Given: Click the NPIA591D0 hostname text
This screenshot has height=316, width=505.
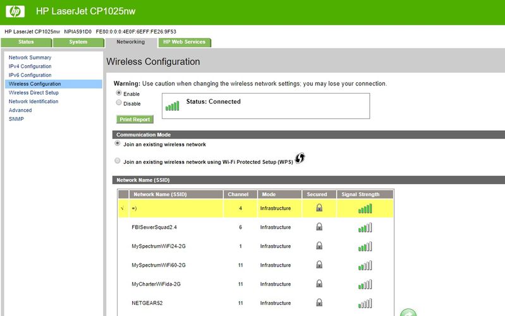Looking at the screenshot, I should pos(78,32).
